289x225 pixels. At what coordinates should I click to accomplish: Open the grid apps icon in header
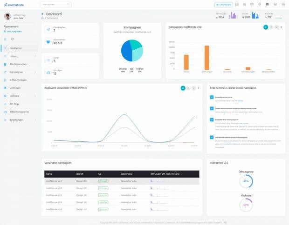(268, 4)
